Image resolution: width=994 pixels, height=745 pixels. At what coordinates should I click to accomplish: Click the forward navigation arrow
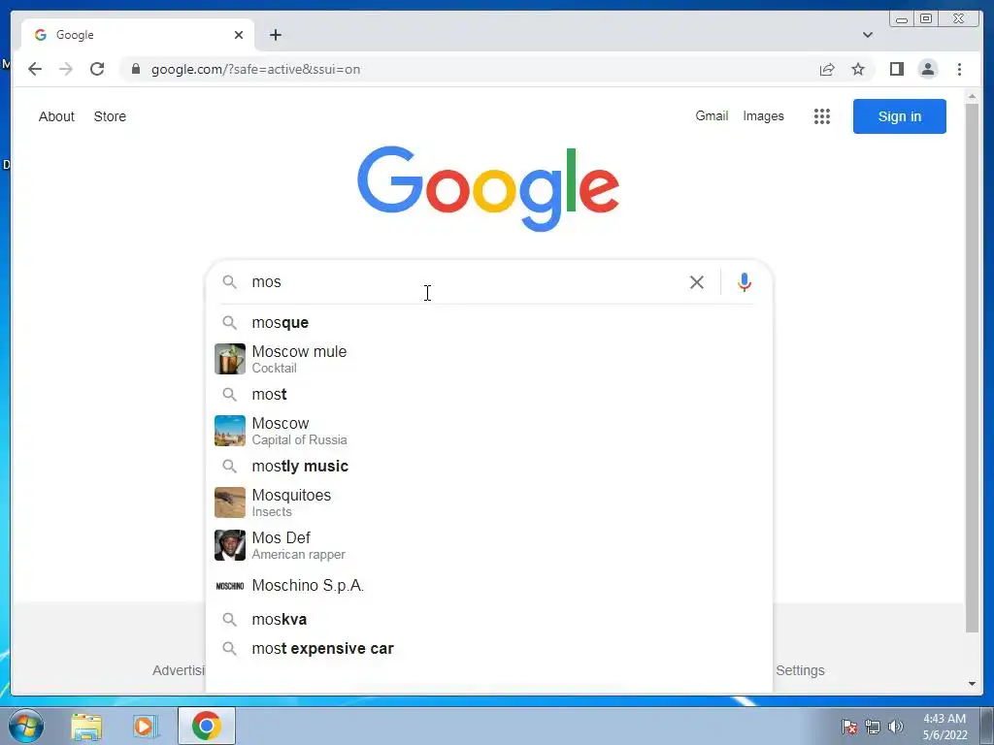66,69
